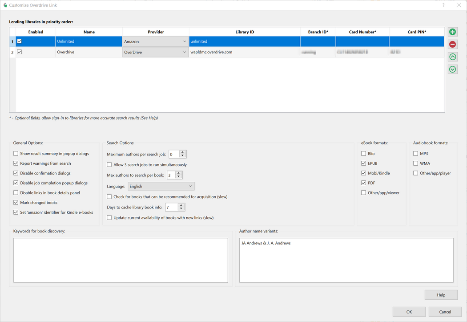Click the 'Overdrive' name cell

pos(89,52)
